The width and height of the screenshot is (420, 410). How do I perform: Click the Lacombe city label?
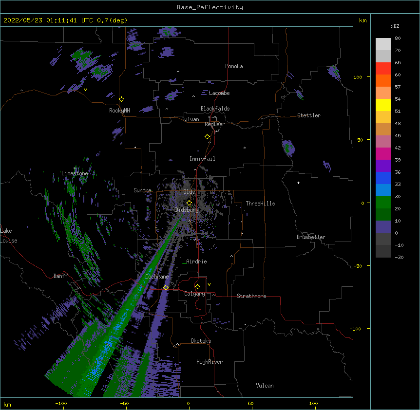point(219,93)
